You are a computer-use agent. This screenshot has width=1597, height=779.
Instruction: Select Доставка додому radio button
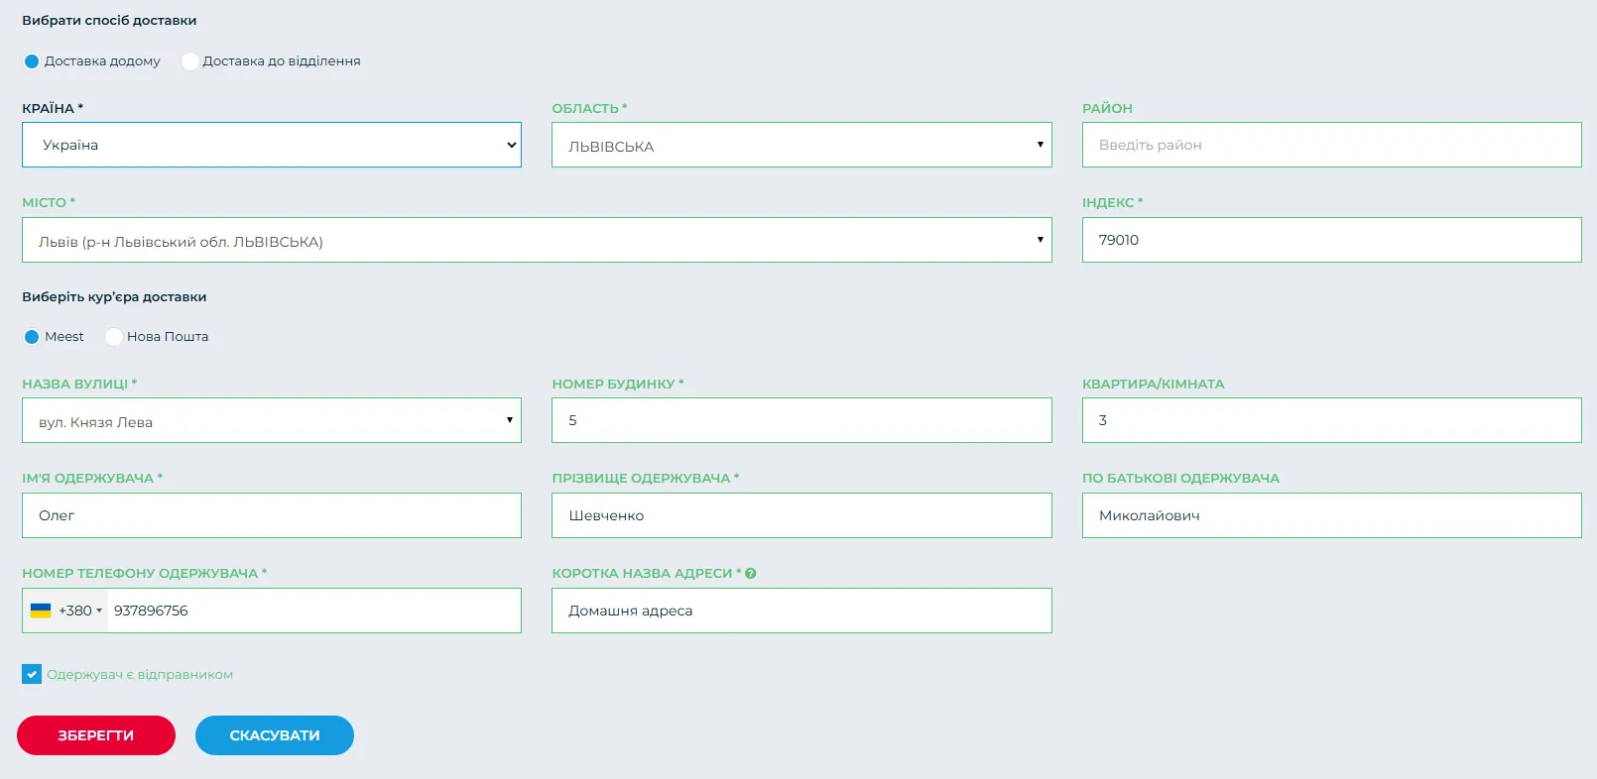32,61
